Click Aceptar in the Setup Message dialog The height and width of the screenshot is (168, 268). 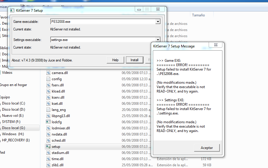[207, 148]
